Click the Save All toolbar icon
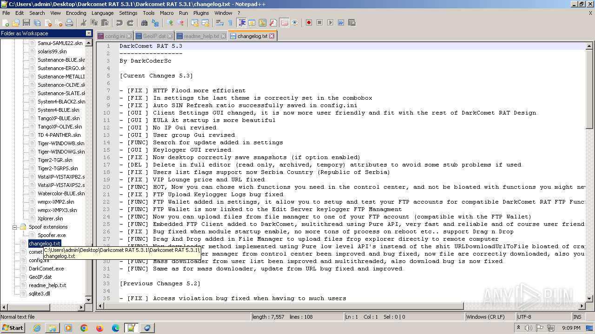 pos(37,23)
